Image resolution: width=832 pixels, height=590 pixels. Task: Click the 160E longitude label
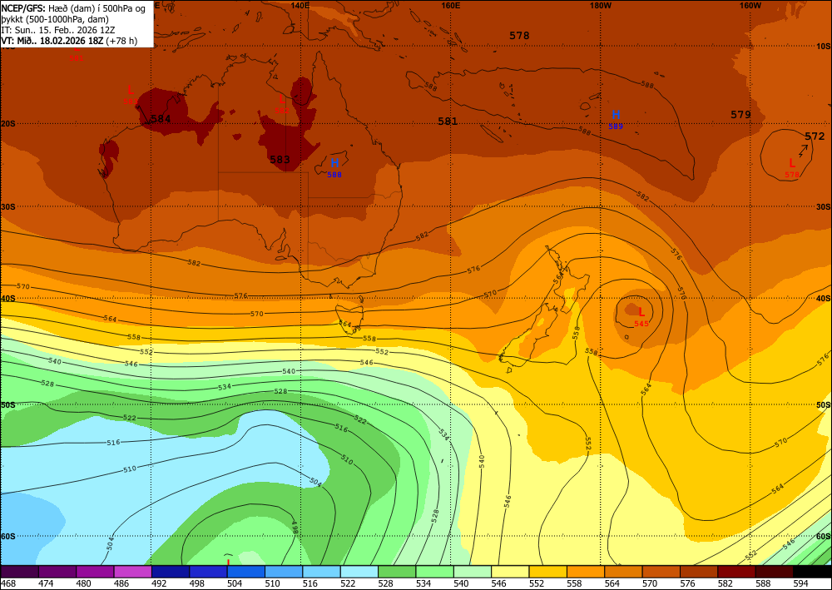tap(450, 5)
